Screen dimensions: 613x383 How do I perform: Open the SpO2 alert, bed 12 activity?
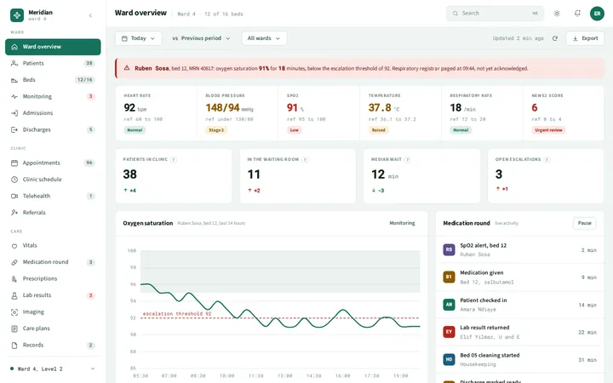pyautogui.click(x=519, y=249)
